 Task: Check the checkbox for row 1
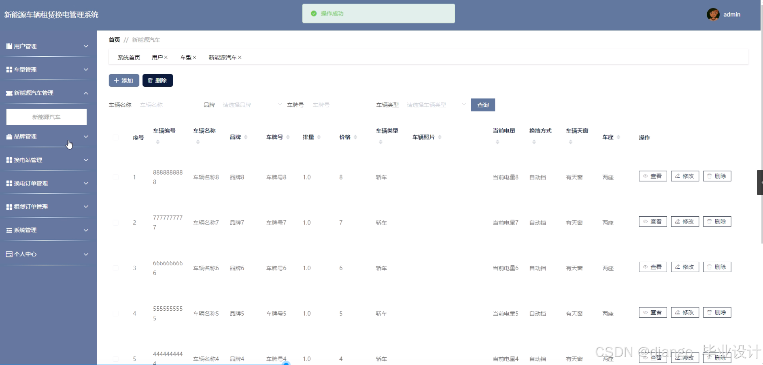pos(115,177)
